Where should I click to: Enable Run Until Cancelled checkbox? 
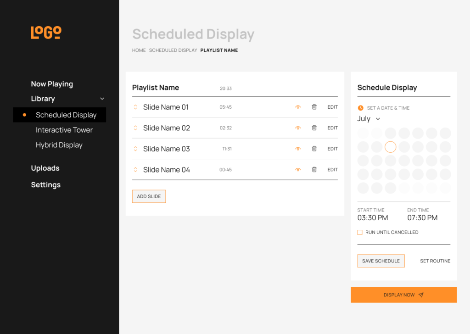click(x=360, y=233)
